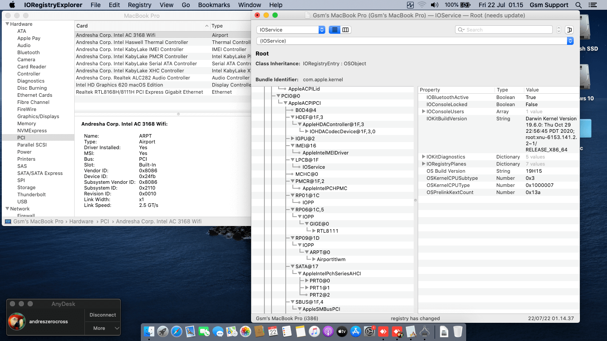This screenshot has width=607, height=341.
Task: Open the IOService plane dropdown
Action: (x=291, y=30)
